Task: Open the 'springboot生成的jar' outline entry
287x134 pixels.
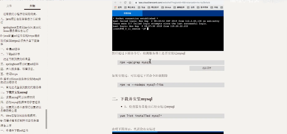Action: [x=22, y=29]
